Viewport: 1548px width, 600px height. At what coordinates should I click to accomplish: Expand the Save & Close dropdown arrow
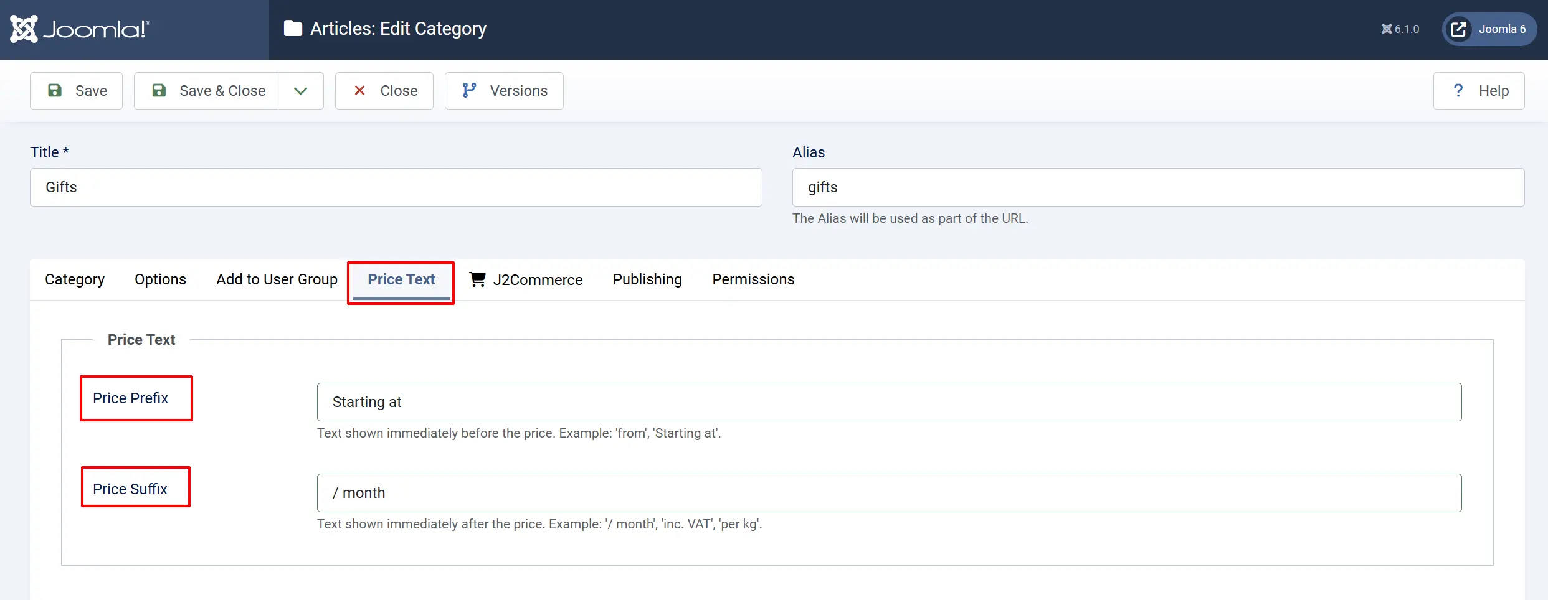(x=301, y=91)
